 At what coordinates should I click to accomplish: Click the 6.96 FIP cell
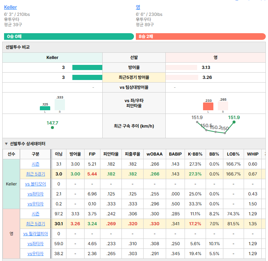92,194
